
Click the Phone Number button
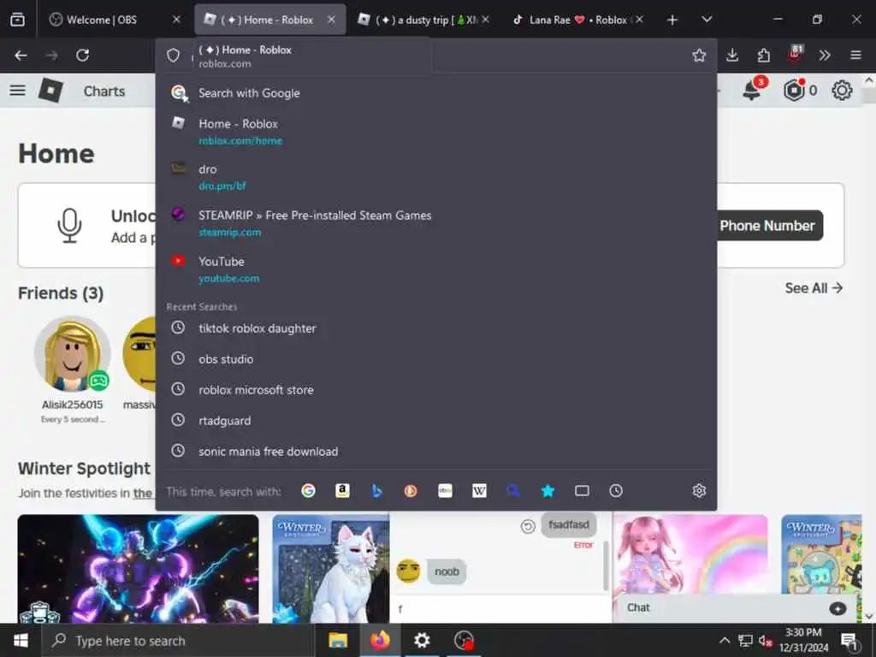pyautogui.click(x=770, y=226)
